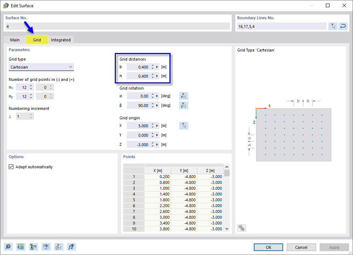
Task: Expand the α grid rotation value dropdown arrow
Action: coord(156,96)
